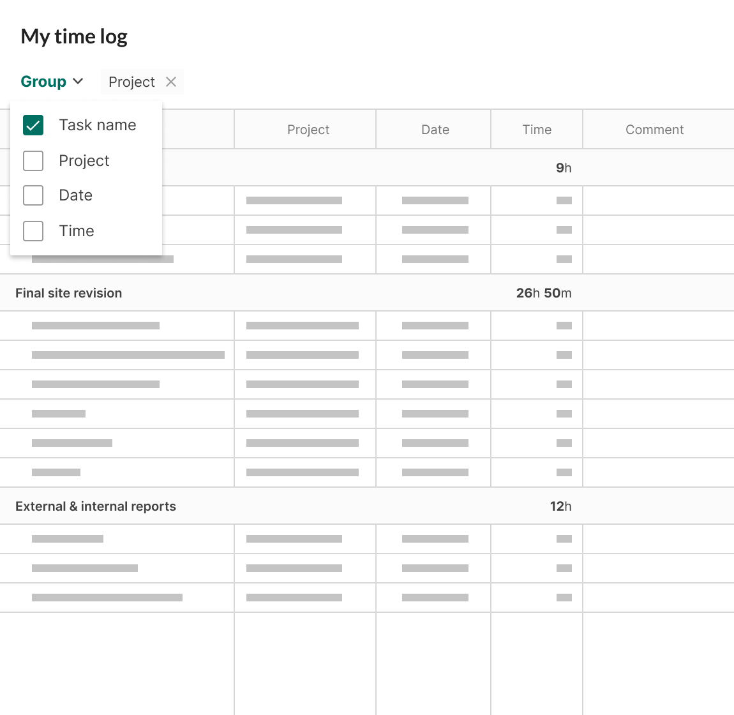Open the My time log page title
The height and width of the screenshot is (715, 734).
click(x=74, y=36)
